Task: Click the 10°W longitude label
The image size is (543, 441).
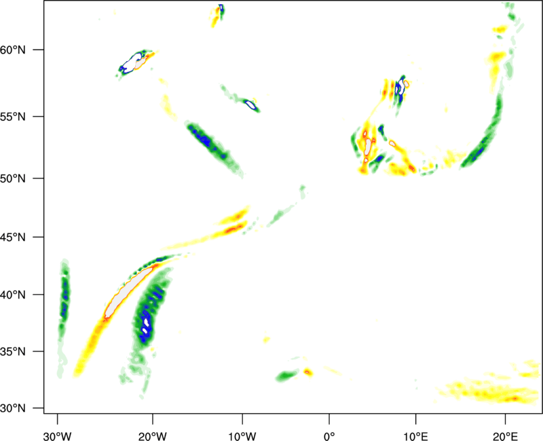Action: pos(242,436)
